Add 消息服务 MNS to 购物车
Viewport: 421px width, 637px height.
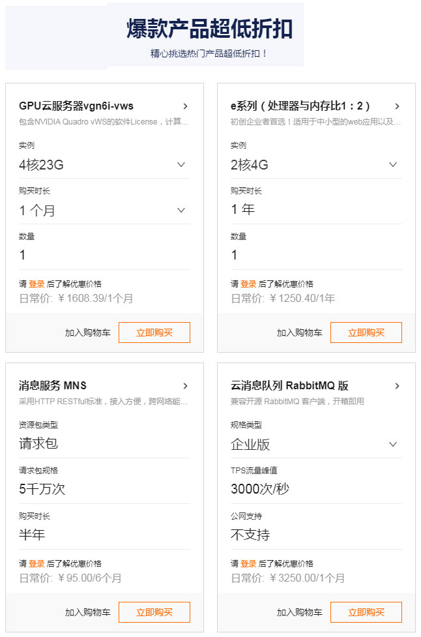88,612
